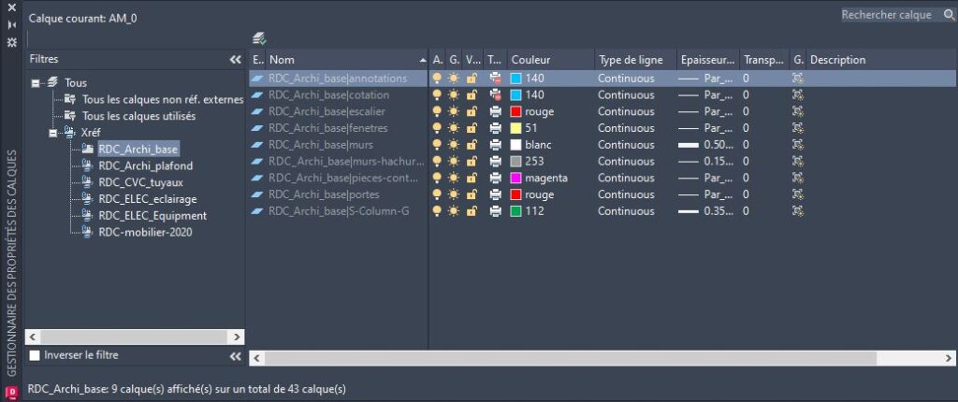The width and height of the screenshot is (958, 402).
Task: Open palette settings gear icon
Action: [11, 43]
